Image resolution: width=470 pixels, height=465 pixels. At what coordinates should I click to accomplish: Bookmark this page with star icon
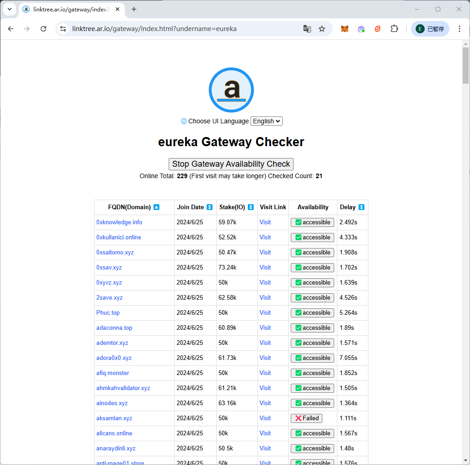click(321, 29)
